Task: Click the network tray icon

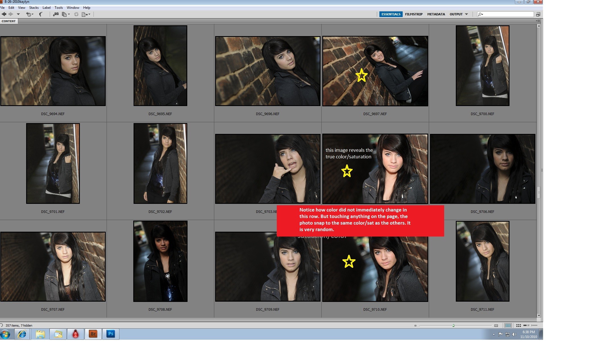Action: pyautogui.click(x=507, y=334)
